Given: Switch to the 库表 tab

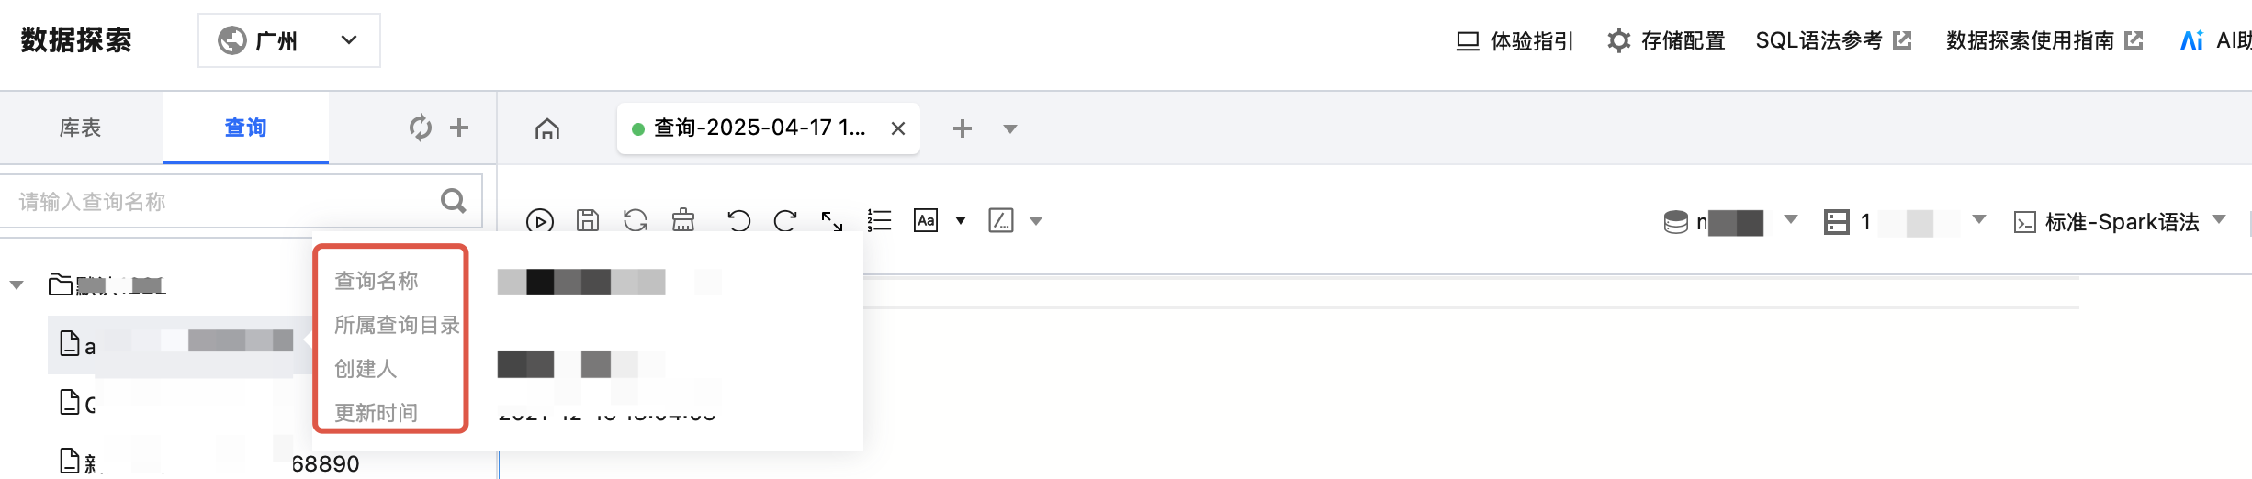Looking at the screenshot, I should [x=81, y=128].
